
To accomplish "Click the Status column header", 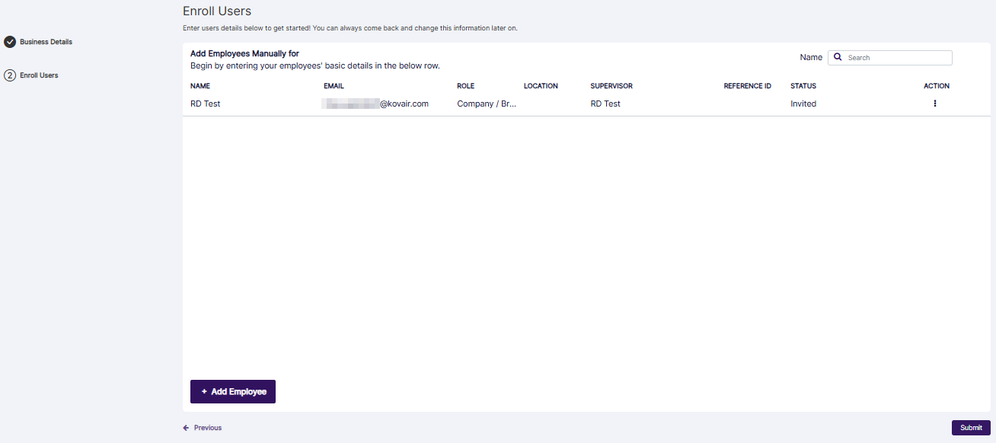I will [x=803, y=86].
